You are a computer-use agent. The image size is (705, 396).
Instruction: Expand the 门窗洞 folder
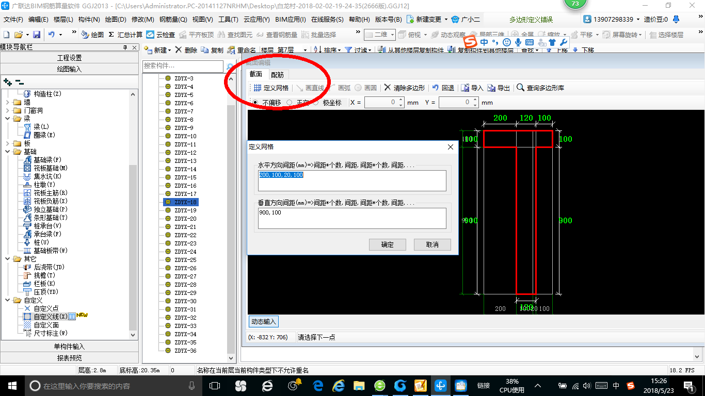[x=8, y=110]
